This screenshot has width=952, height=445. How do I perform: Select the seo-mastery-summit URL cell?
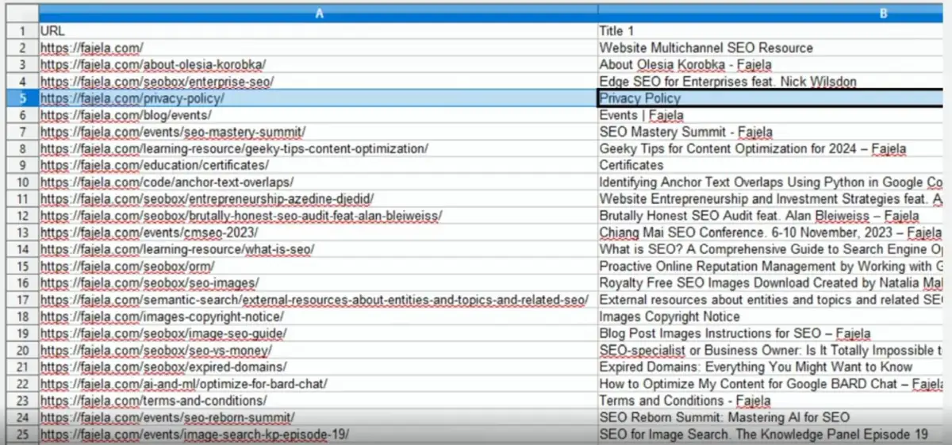(x=173, y=132)
